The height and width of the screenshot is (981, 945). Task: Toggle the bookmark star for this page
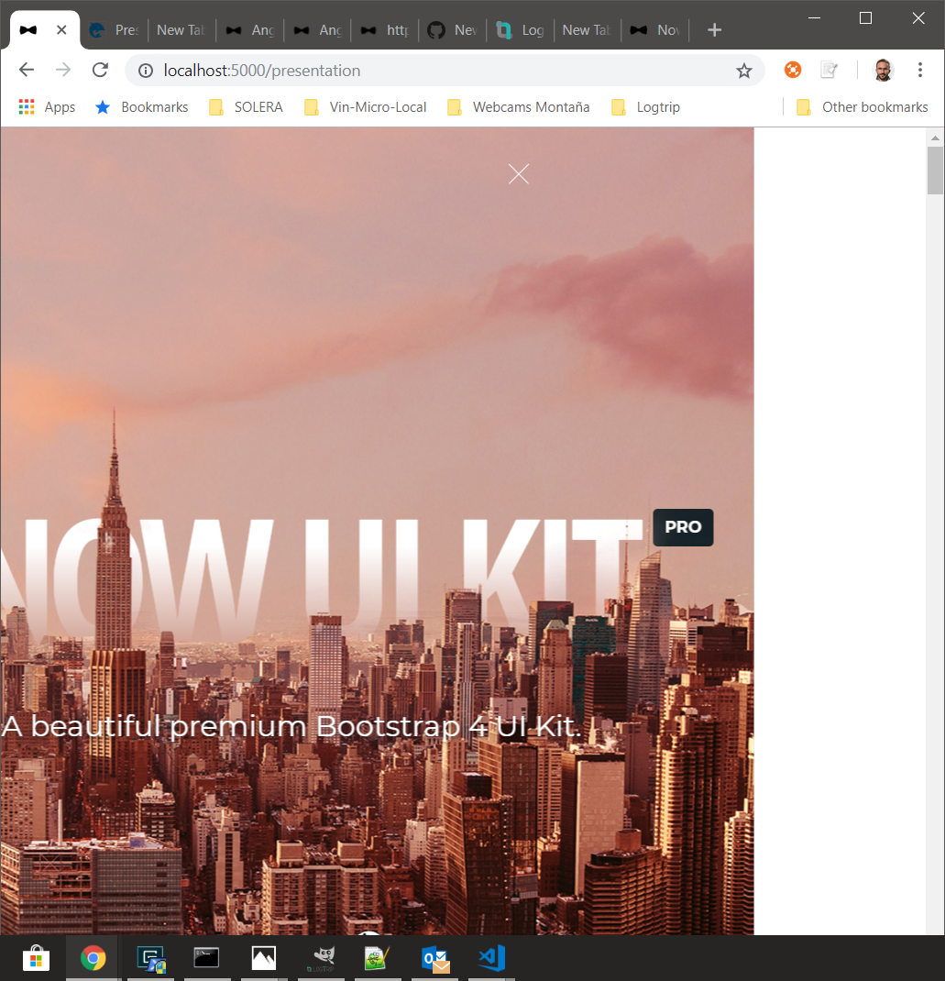[x=744, y=70]
